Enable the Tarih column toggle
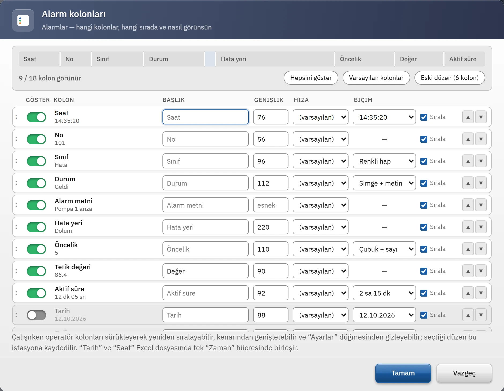 pos(36,315)
